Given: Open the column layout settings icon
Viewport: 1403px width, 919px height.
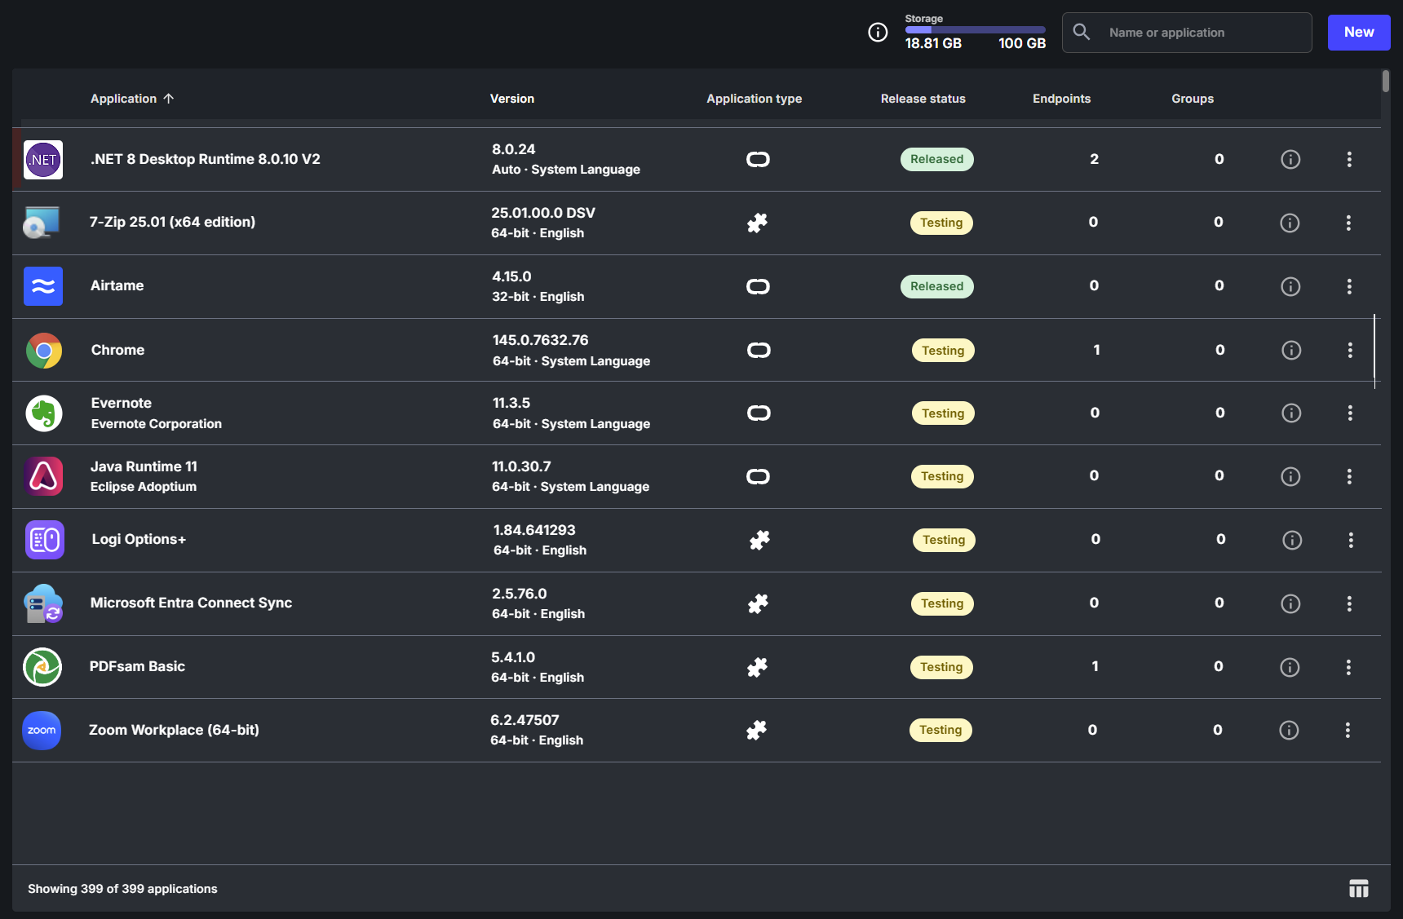Looking at the screenshot, I should 1358,889.
